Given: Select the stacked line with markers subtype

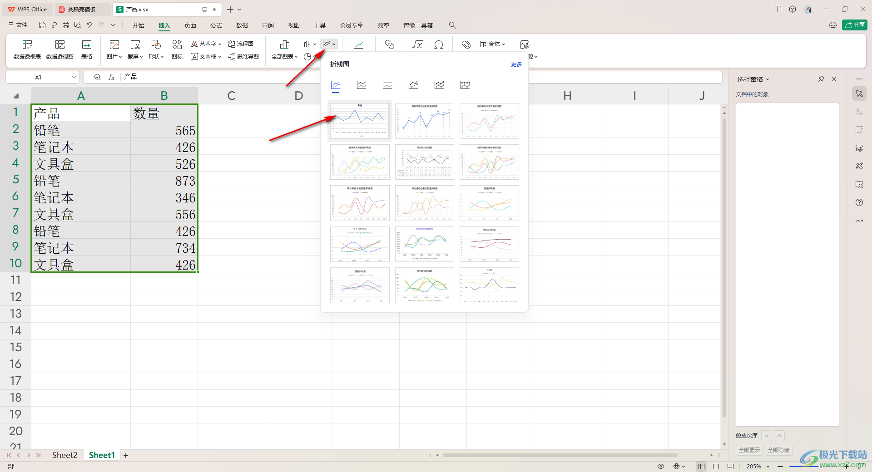Looking at the screenshot, I should coord(439,85).
